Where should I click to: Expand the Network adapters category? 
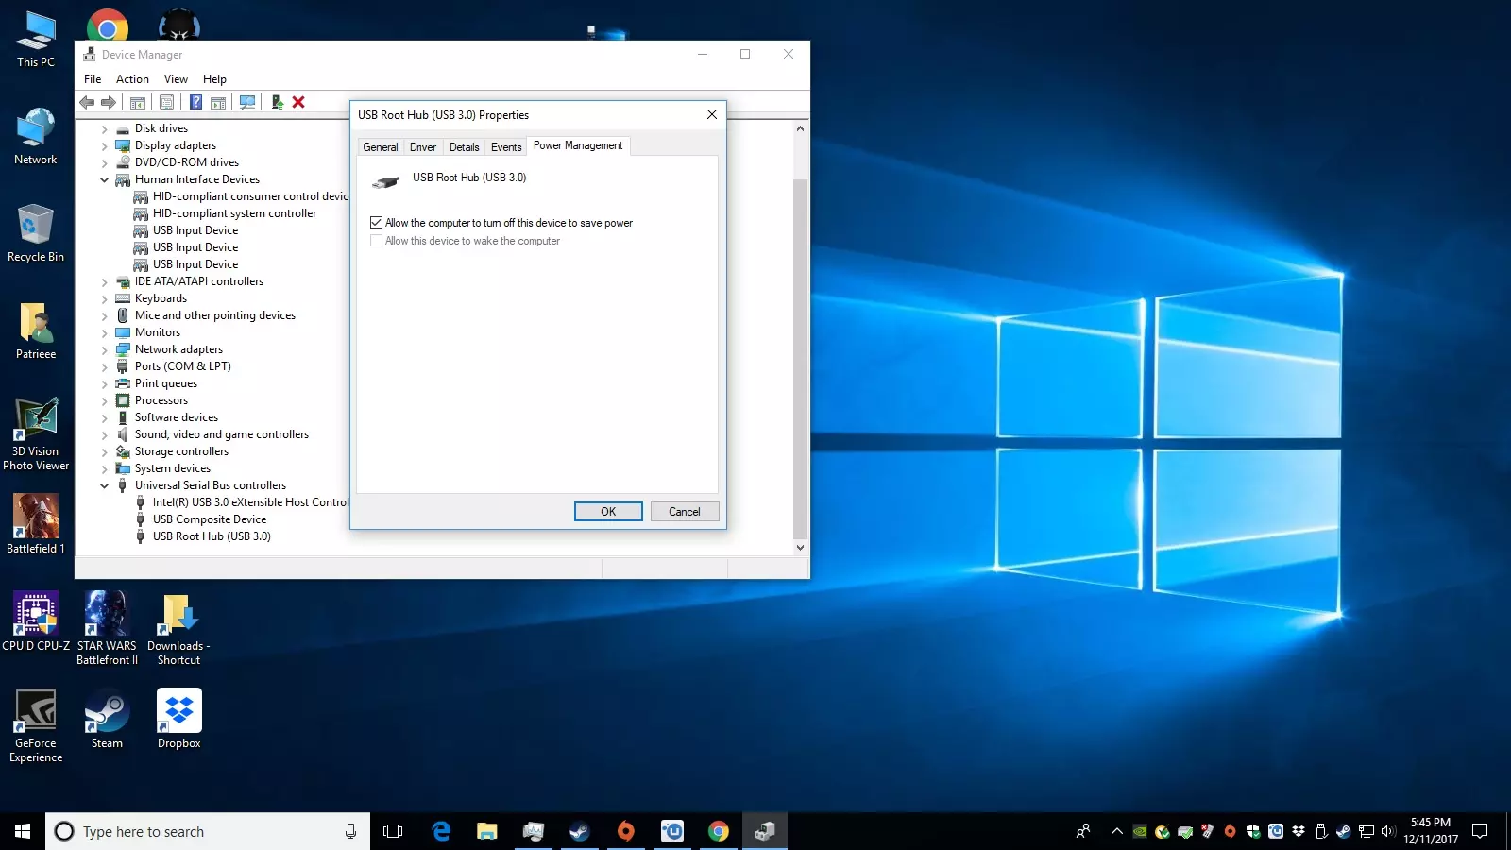(105, 349)
